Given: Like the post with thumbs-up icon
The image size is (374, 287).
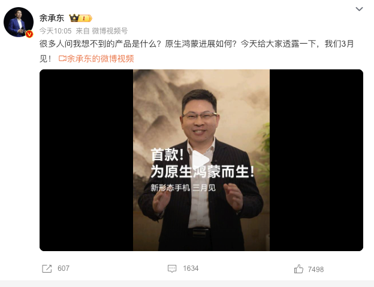Looking at the screenshot, I should pos(298,269).
